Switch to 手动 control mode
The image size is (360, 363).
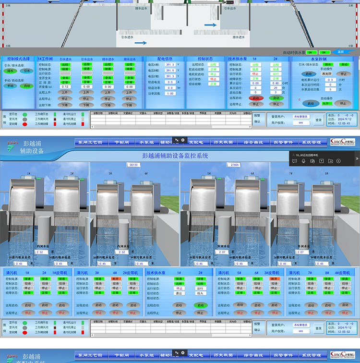(10, 86)
